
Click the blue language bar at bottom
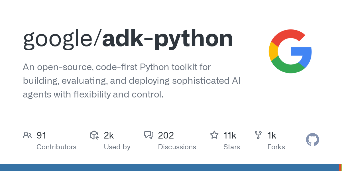tap(169, 168)
